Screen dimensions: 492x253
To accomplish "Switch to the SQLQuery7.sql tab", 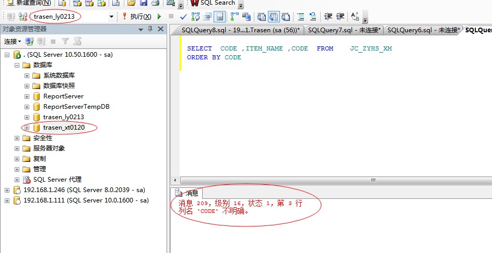I will pos(344,30).
